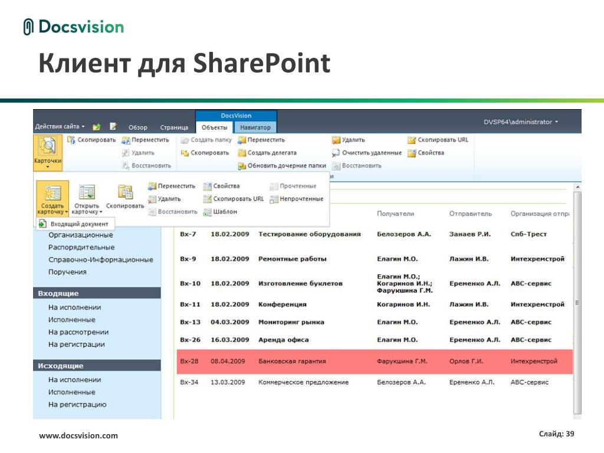Image resolution: width=604 pixels, height=453 pixels.
Task: Switch to Навигатор tab
Action: point(255,127)
